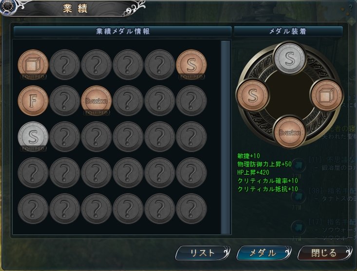Switch to the リスト view
The image size is (357, 271).
[203, 253]
